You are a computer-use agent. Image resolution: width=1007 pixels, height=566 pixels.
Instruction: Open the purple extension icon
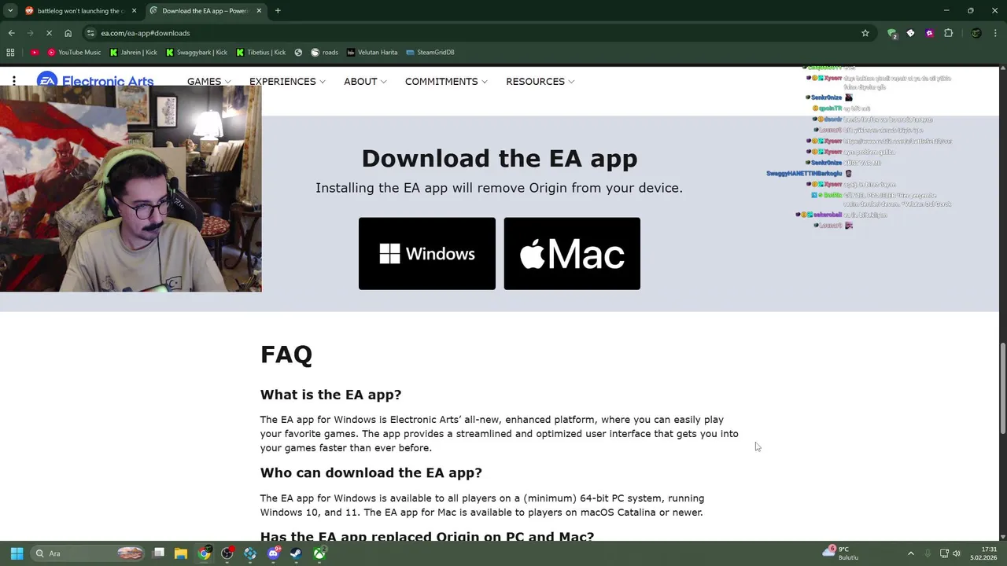click(929, 33)
